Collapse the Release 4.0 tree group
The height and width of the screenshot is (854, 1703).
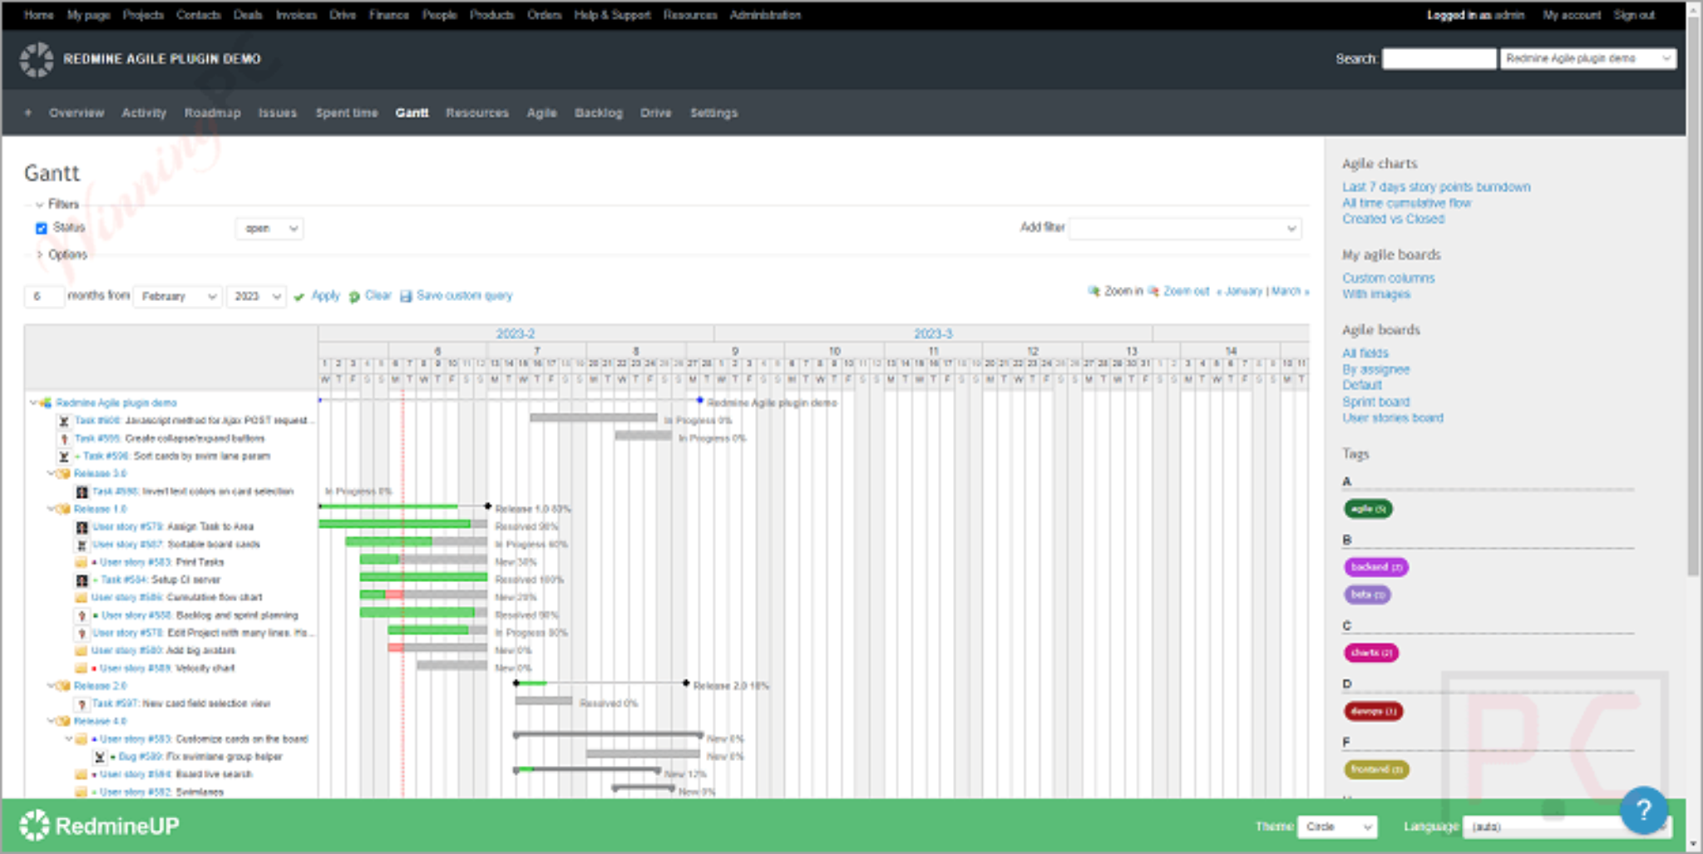(x=51, y=722)
